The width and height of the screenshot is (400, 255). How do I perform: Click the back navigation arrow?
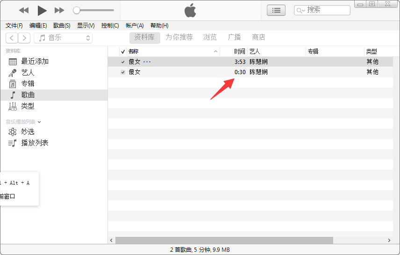pos(12,38)
